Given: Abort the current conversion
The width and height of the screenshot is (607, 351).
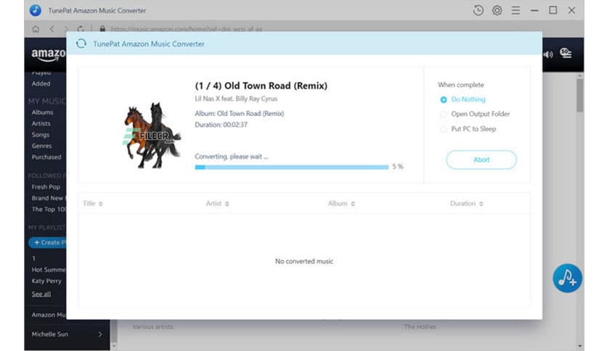Looking at the screenshot, I should [x=481, y=160].
